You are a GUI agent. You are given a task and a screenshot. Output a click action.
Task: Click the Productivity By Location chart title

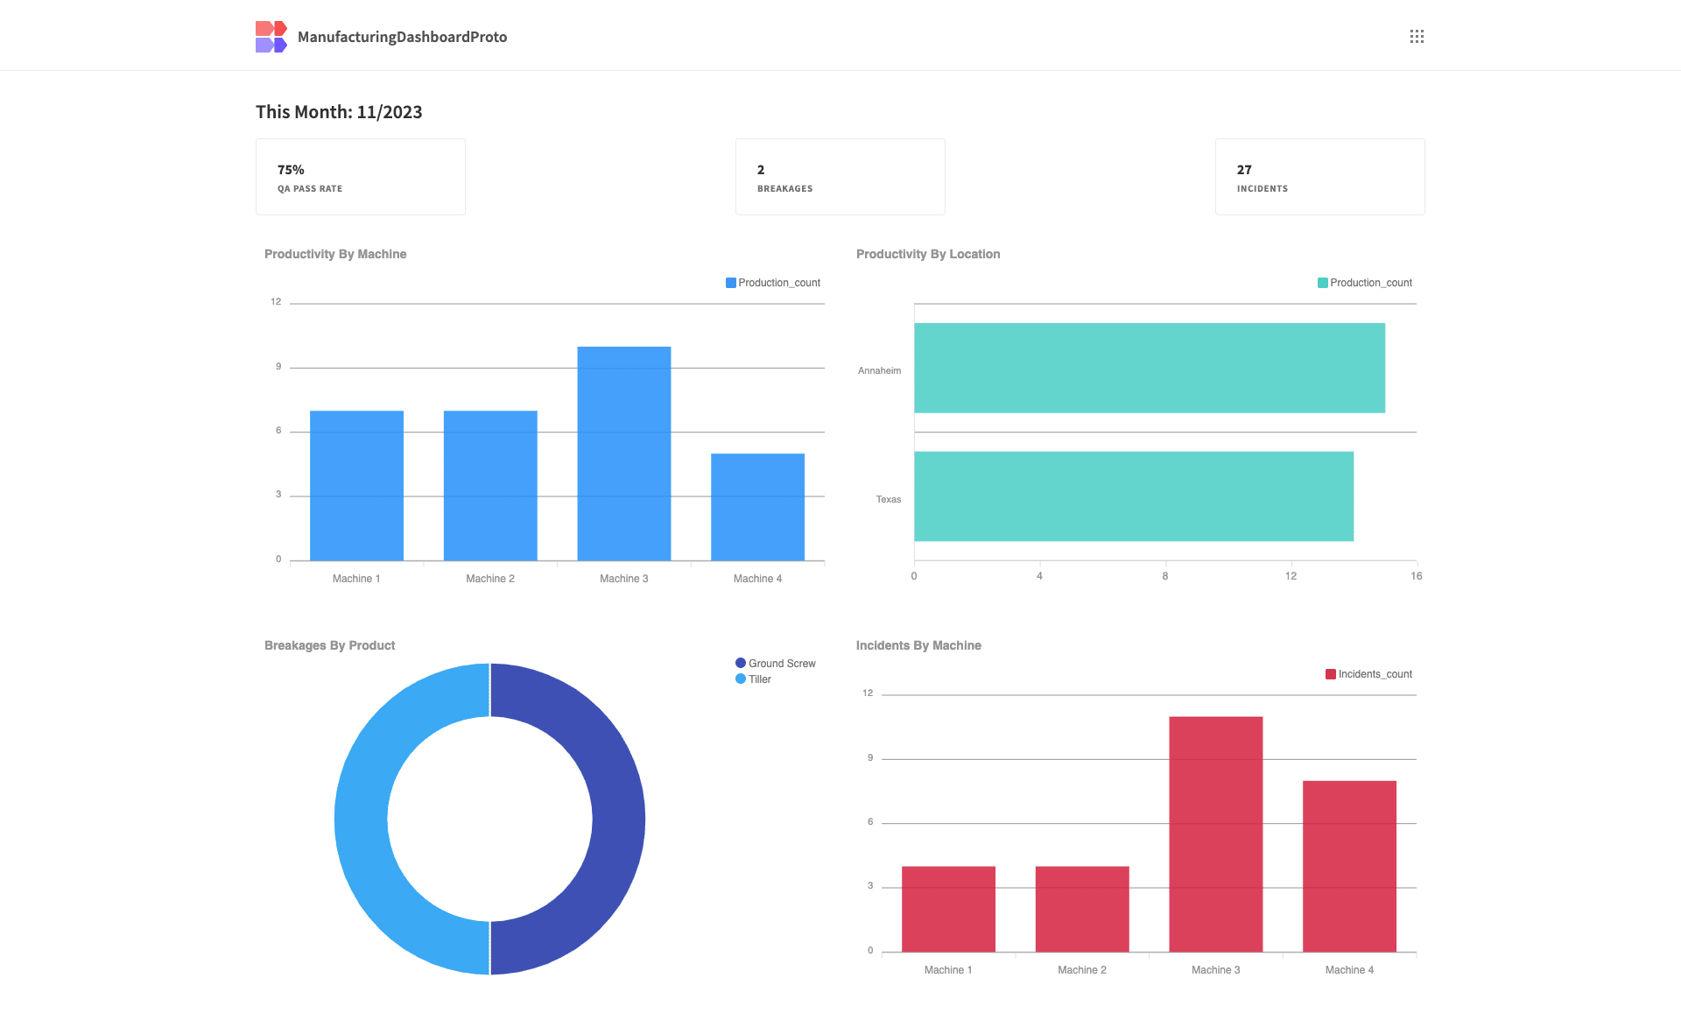point(928,254)
